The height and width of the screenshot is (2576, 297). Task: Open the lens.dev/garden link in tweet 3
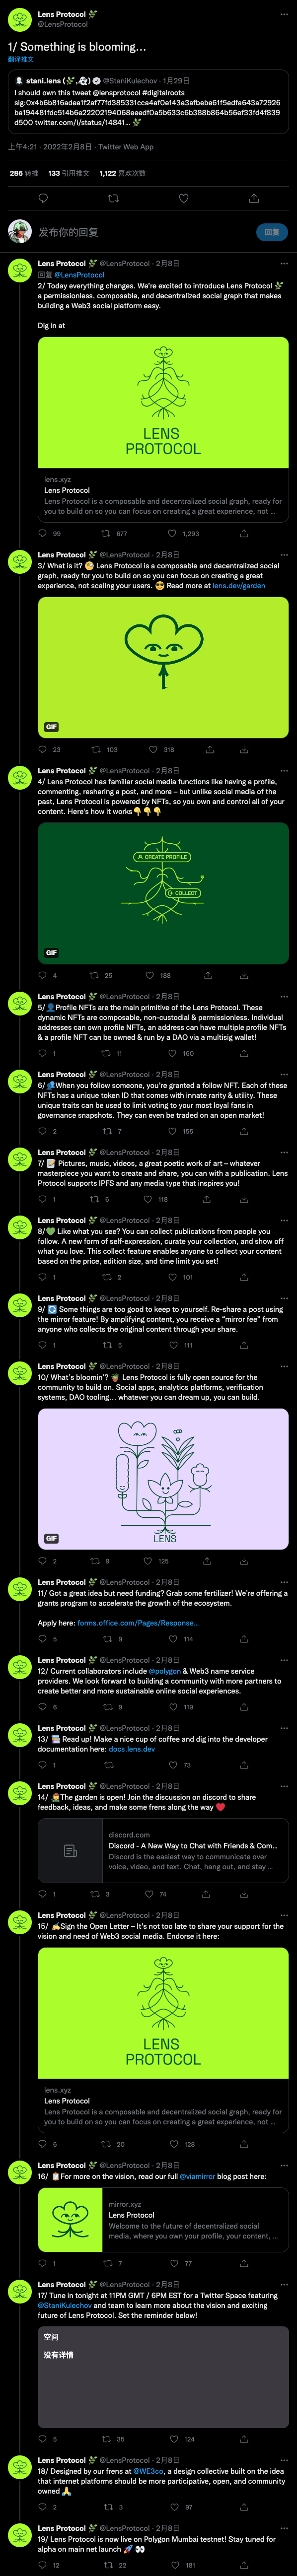click(x=238, y=586)
